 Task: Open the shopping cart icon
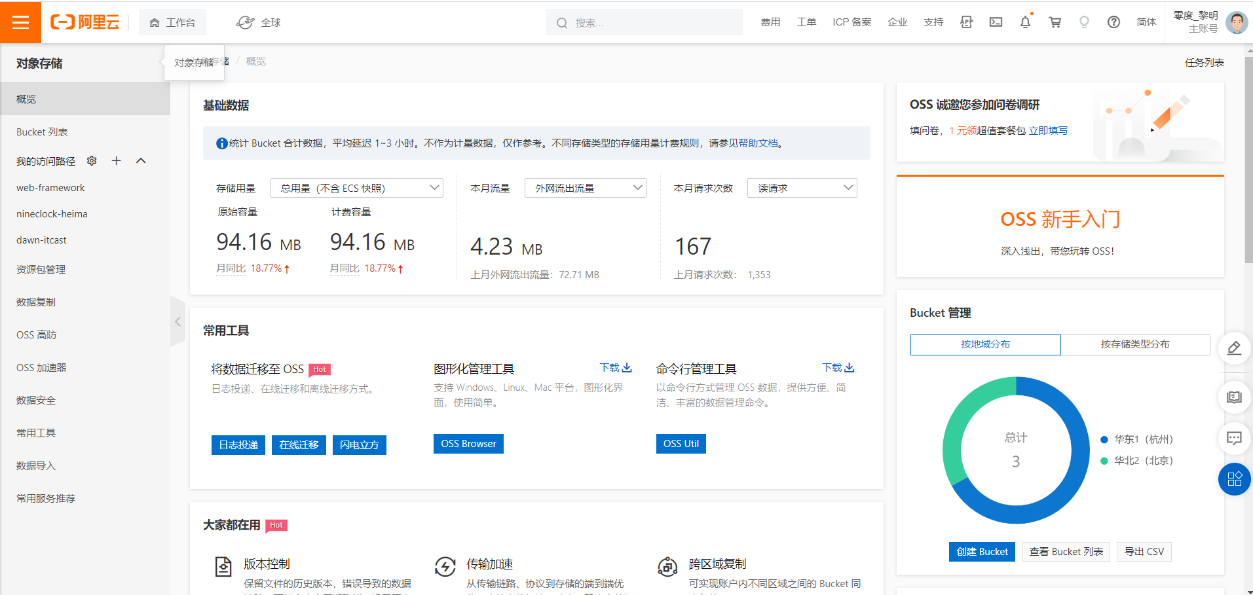1055,22
